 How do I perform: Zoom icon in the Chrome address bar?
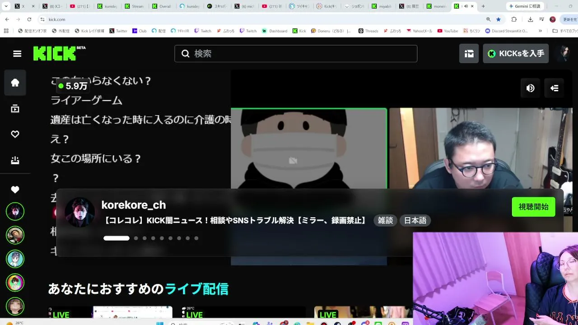pyautogui.click(x=488, y=19)
